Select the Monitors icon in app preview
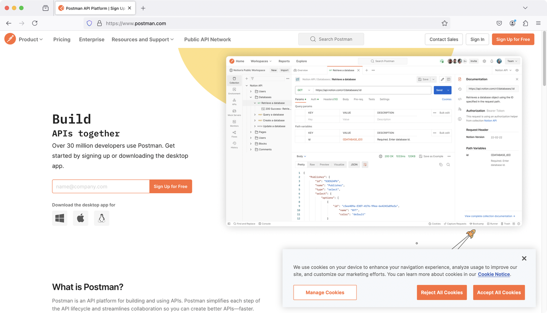The image size is (547, 313). (x=234, y=123)
